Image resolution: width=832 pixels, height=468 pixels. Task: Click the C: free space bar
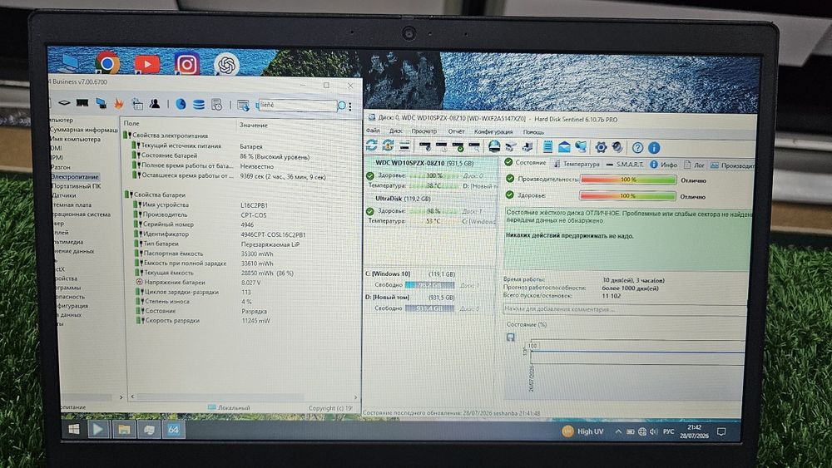click(430, 285)
